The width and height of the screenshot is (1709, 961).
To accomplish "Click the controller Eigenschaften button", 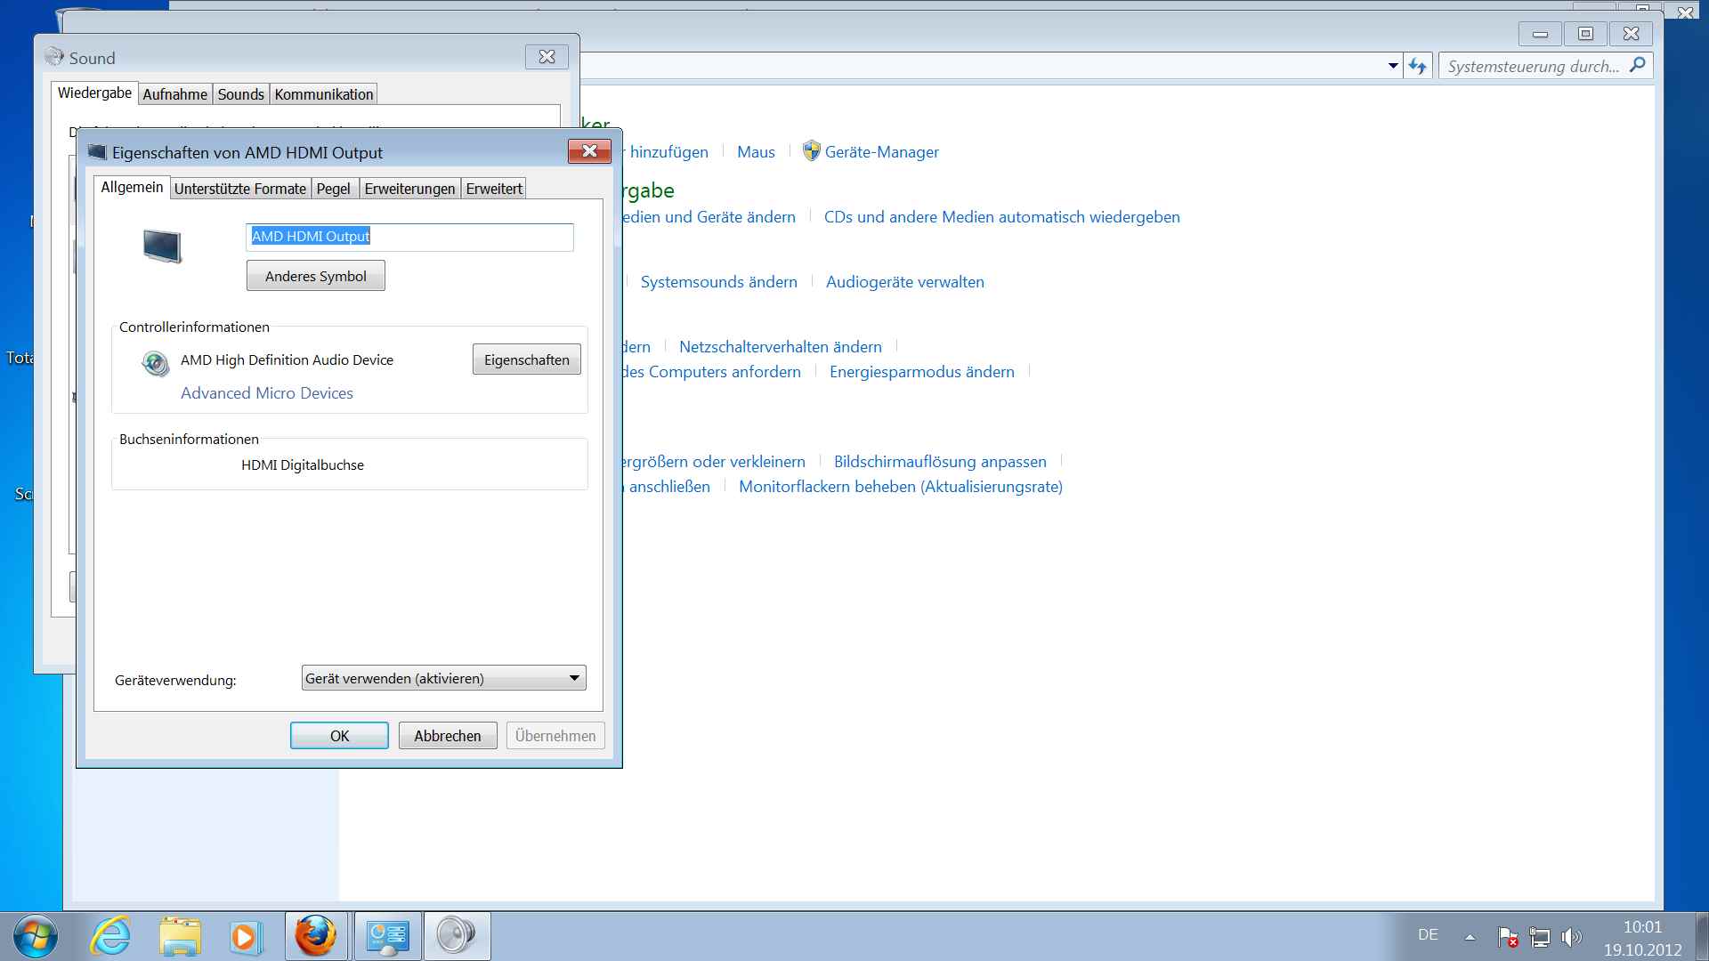I will point(527,359).
